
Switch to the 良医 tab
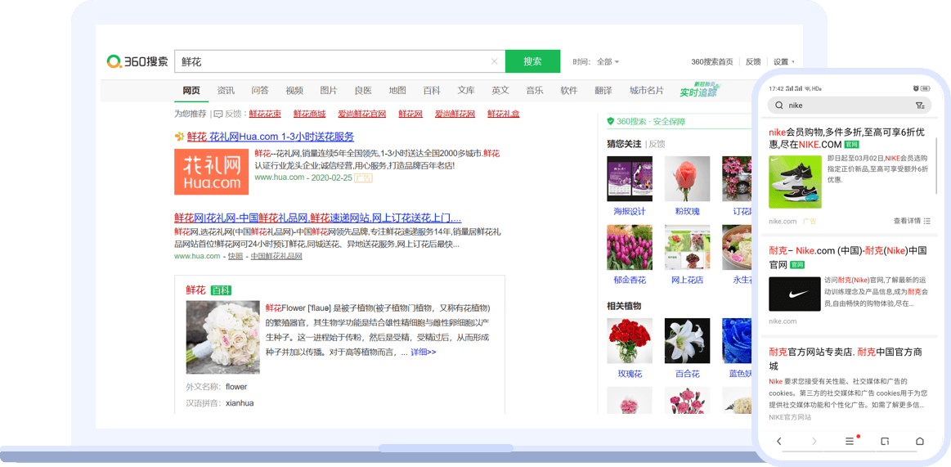(363, 90)
